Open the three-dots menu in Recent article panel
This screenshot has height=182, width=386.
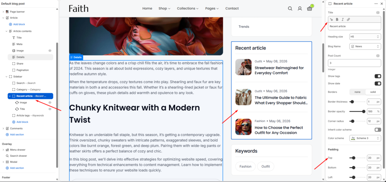point(376,4)
